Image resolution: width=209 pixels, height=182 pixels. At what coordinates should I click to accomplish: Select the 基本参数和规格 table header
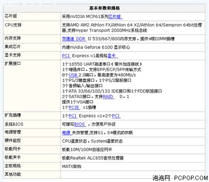(x=104, y=8)
